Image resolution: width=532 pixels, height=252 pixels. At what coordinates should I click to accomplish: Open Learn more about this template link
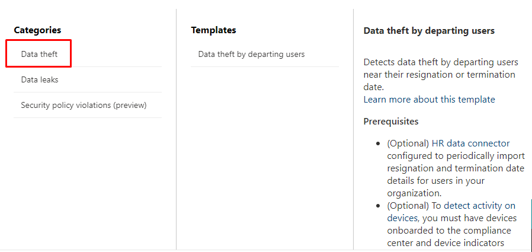pyautogui.click(x=429, y=99)
